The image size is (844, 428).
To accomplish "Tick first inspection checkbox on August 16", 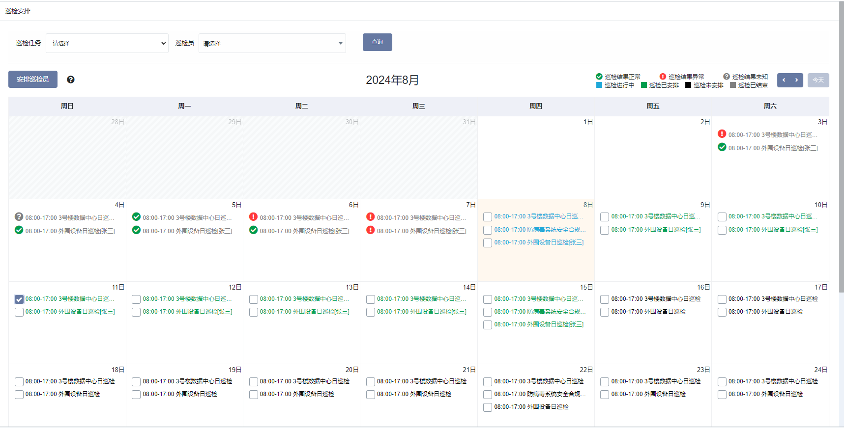I will [605, 299].
